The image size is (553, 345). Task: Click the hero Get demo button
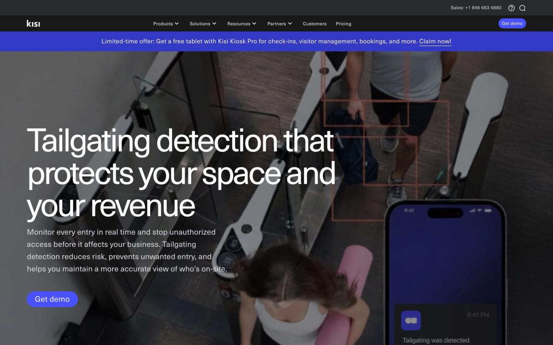pyautogui.click(x=52, y=299)
